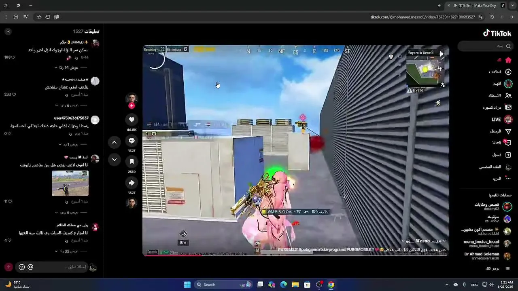Like user475063675837's comment with 0 likes
518x291 pixels.
pos(9,133)
